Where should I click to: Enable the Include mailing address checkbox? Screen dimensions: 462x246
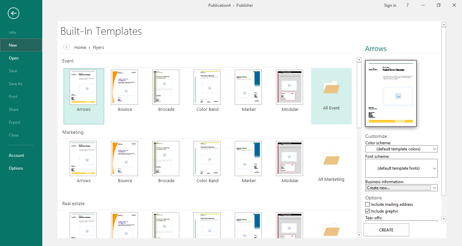368,204
